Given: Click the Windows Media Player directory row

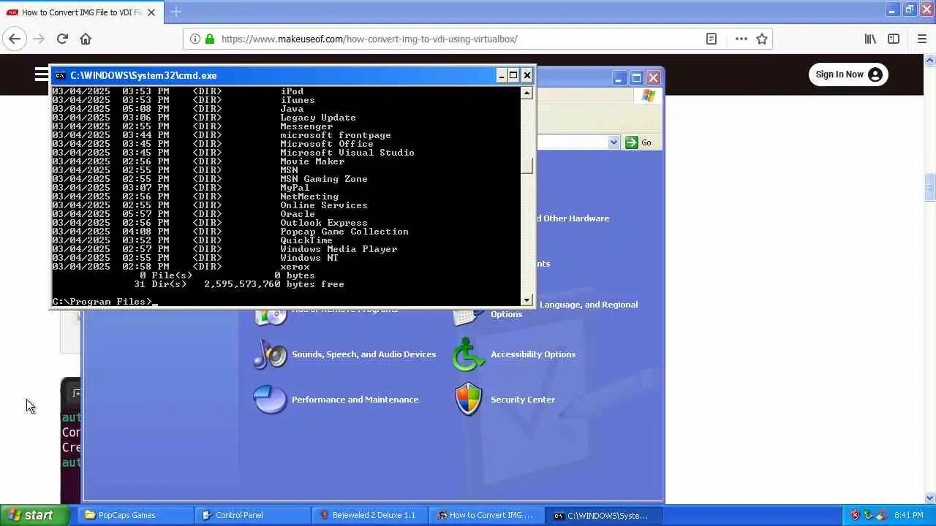Looking at the screenshot, I should [224, 249].
